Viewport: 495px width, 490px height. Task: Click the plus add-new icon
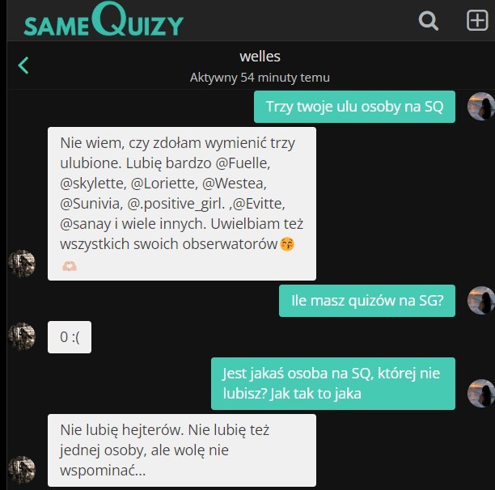point(477,20)
